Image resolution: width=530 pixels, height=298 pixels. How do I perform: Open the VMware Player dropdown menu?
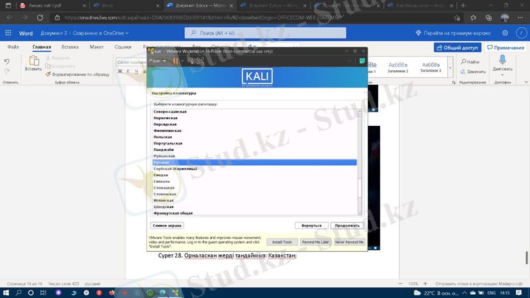pos(158,61)
